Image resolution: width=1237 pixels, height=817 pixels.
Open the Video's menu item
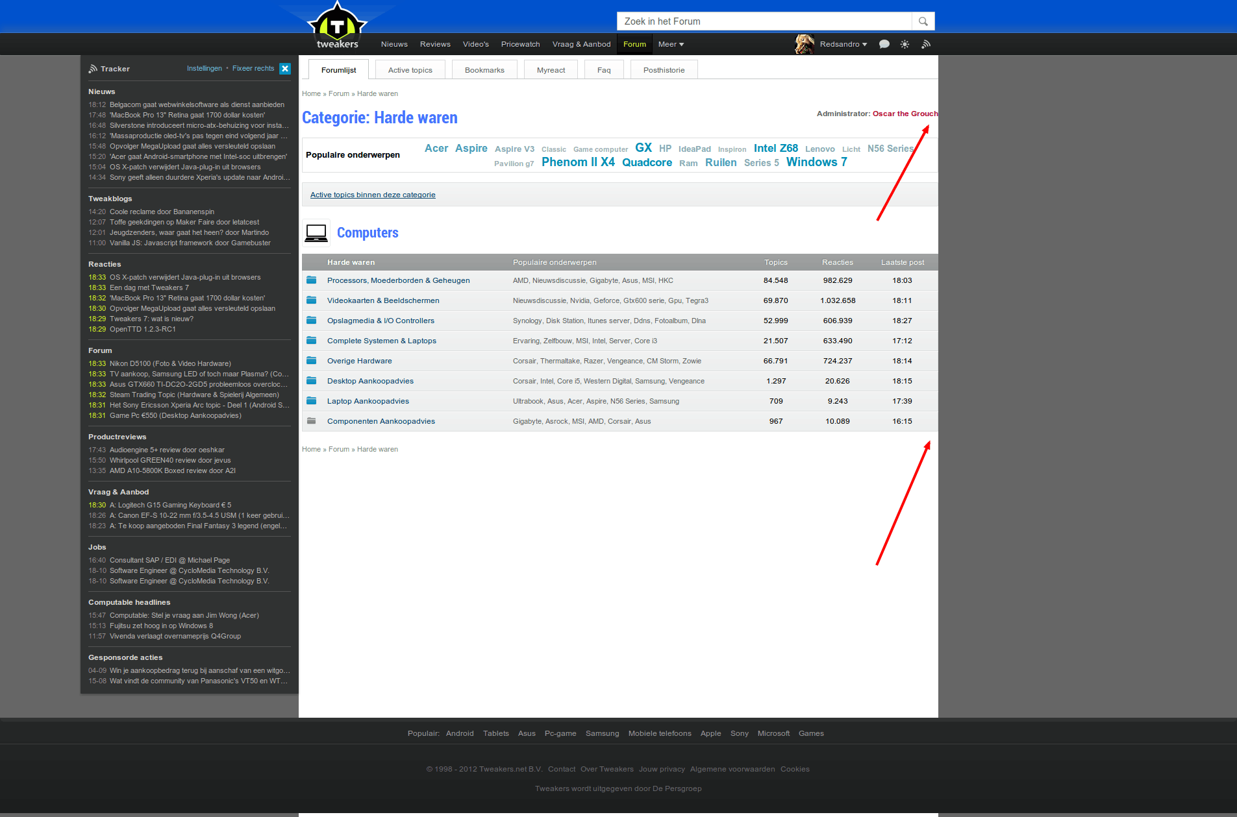click(x=476, y=44)
